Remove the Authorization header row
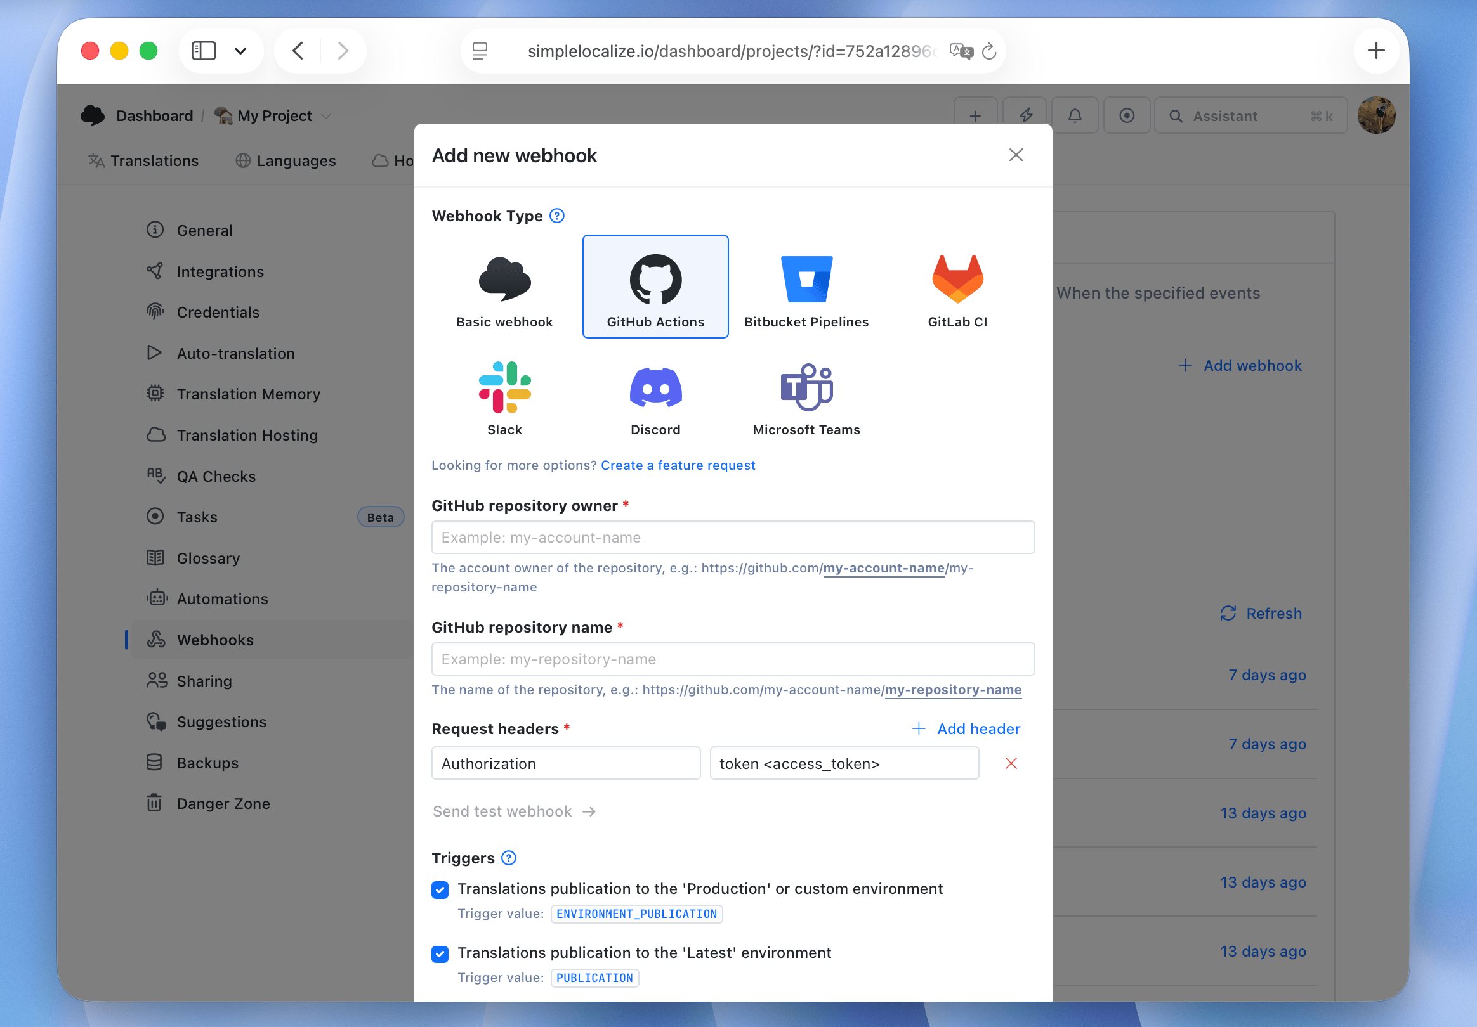The width and height of the screenshot is (1477, 1027). click(x=1011, y=763)
